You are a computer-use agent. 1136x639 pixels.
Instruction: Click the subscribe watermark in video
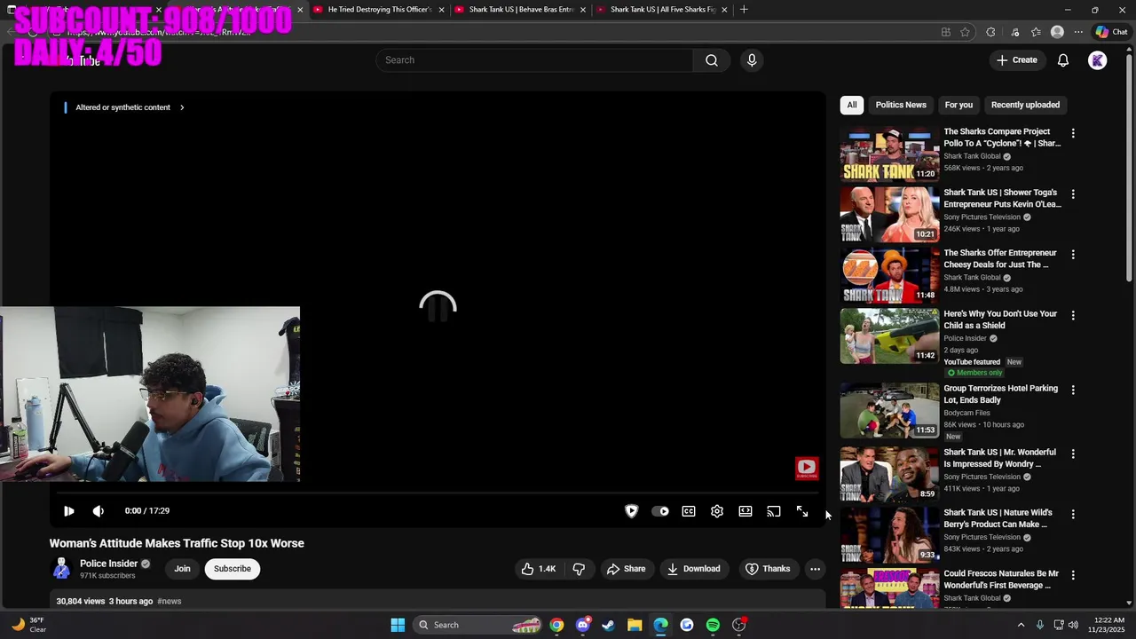tap(807, 469)
